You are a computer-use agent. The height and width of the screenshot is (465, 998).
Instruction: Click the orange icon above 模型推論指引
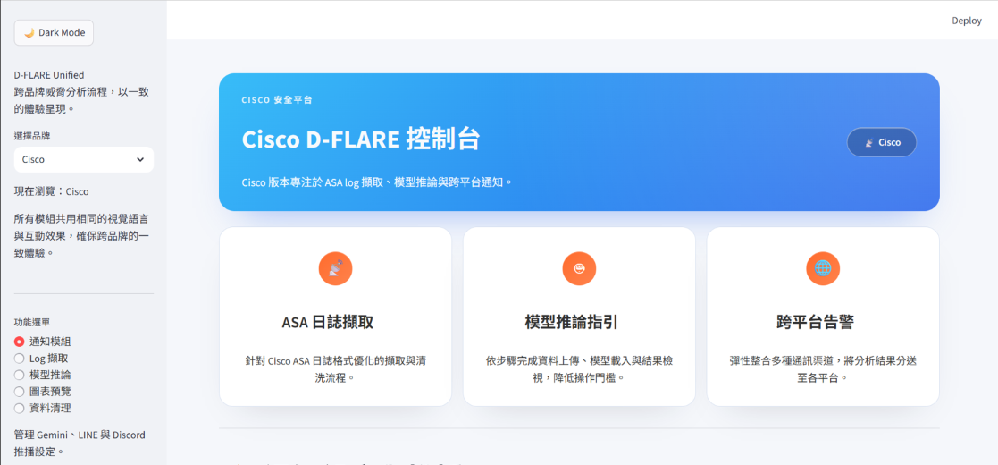pyautogui.click(x=579, y=268)
